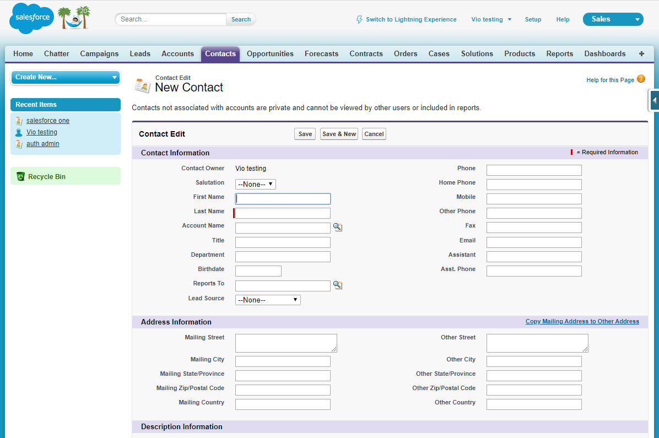The height and width of the screenshot is (438, 659).
Task: Click the New Contact header card icon
Action: [143, 85]
